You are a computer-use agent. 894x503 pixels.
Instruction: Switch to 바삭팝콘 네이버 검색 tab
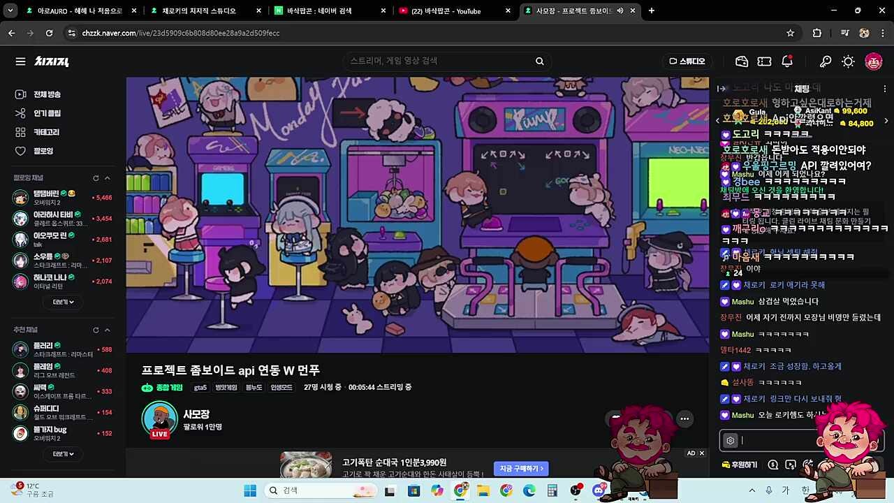coord(330,10)
